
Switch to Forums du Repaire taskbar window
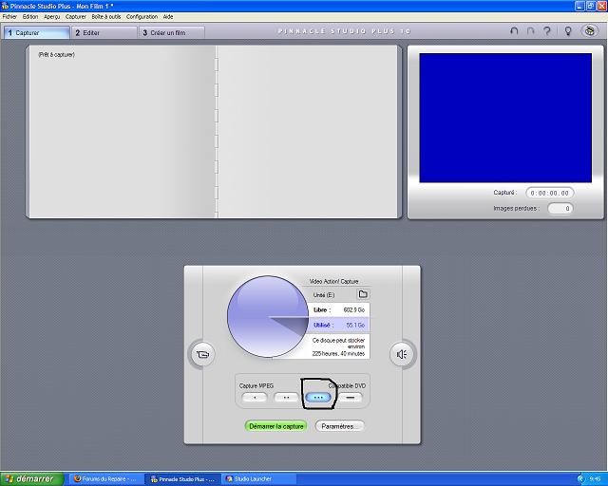coord(105,479)
